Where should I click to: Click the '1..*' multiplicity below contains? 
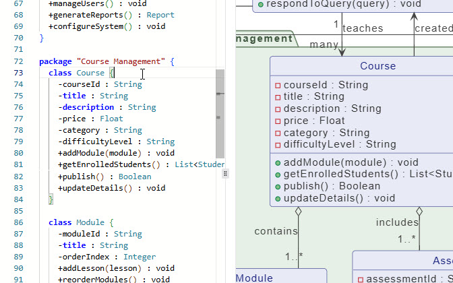pyautogui.click(x=294, y=257)
